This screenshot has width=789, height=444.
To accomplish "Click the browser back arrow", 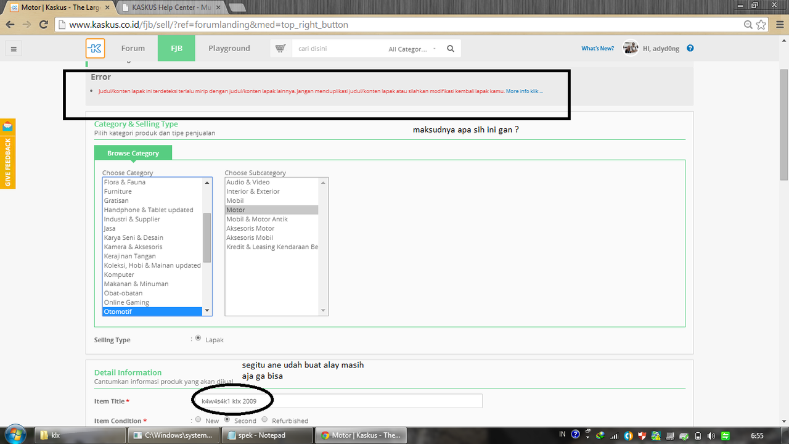I will [10, 25].
